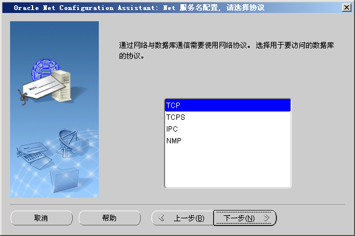Choose IPC from the protocol list
The height and width of the screenshot is (236, 355).
pyautogui.click(x=228, y=129)
